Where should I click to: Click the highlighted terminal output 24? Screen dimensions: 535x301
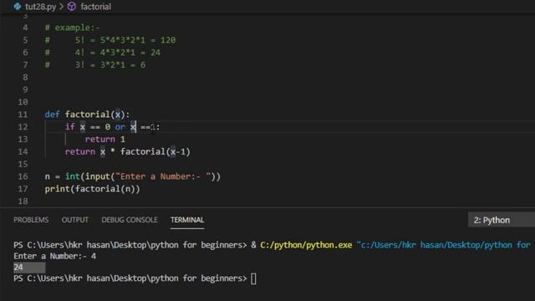(18, 268)
